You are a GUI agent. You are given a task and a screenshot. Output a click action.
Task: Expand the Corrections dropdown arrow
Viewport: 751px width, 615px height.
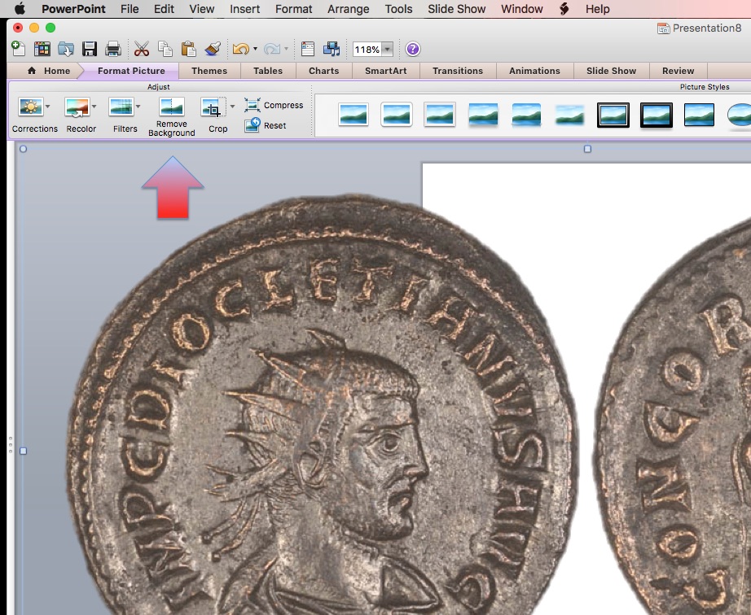pos(48,107)
